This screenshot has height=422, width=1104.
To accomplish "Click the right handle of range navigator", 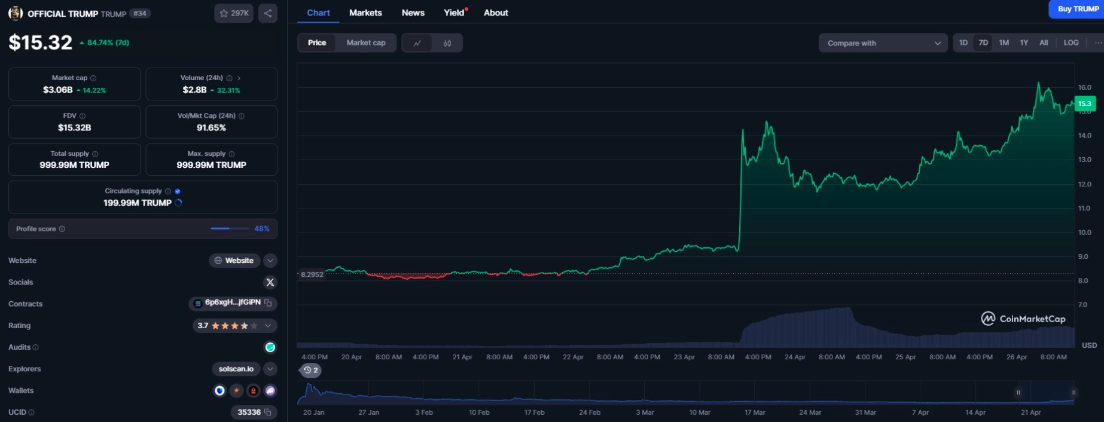I will coord(1073,393).
